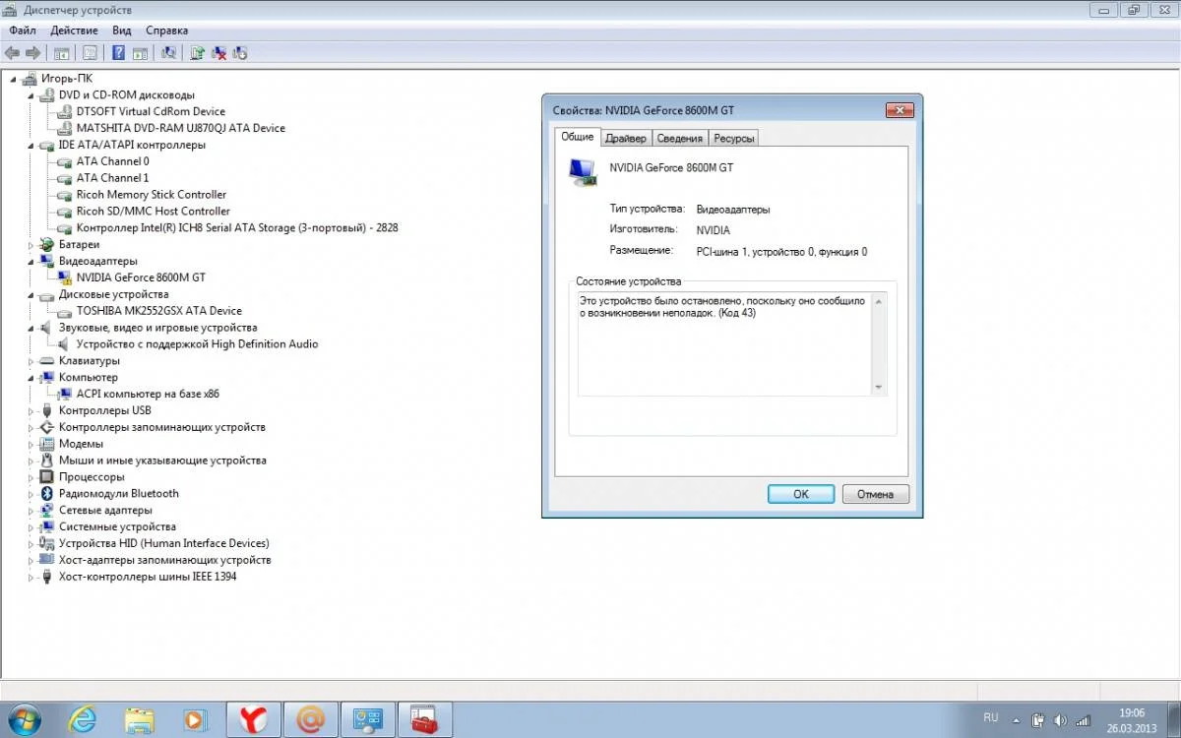Click the USB controllers category icon
1181x738 pixels.
click(46, 410)
